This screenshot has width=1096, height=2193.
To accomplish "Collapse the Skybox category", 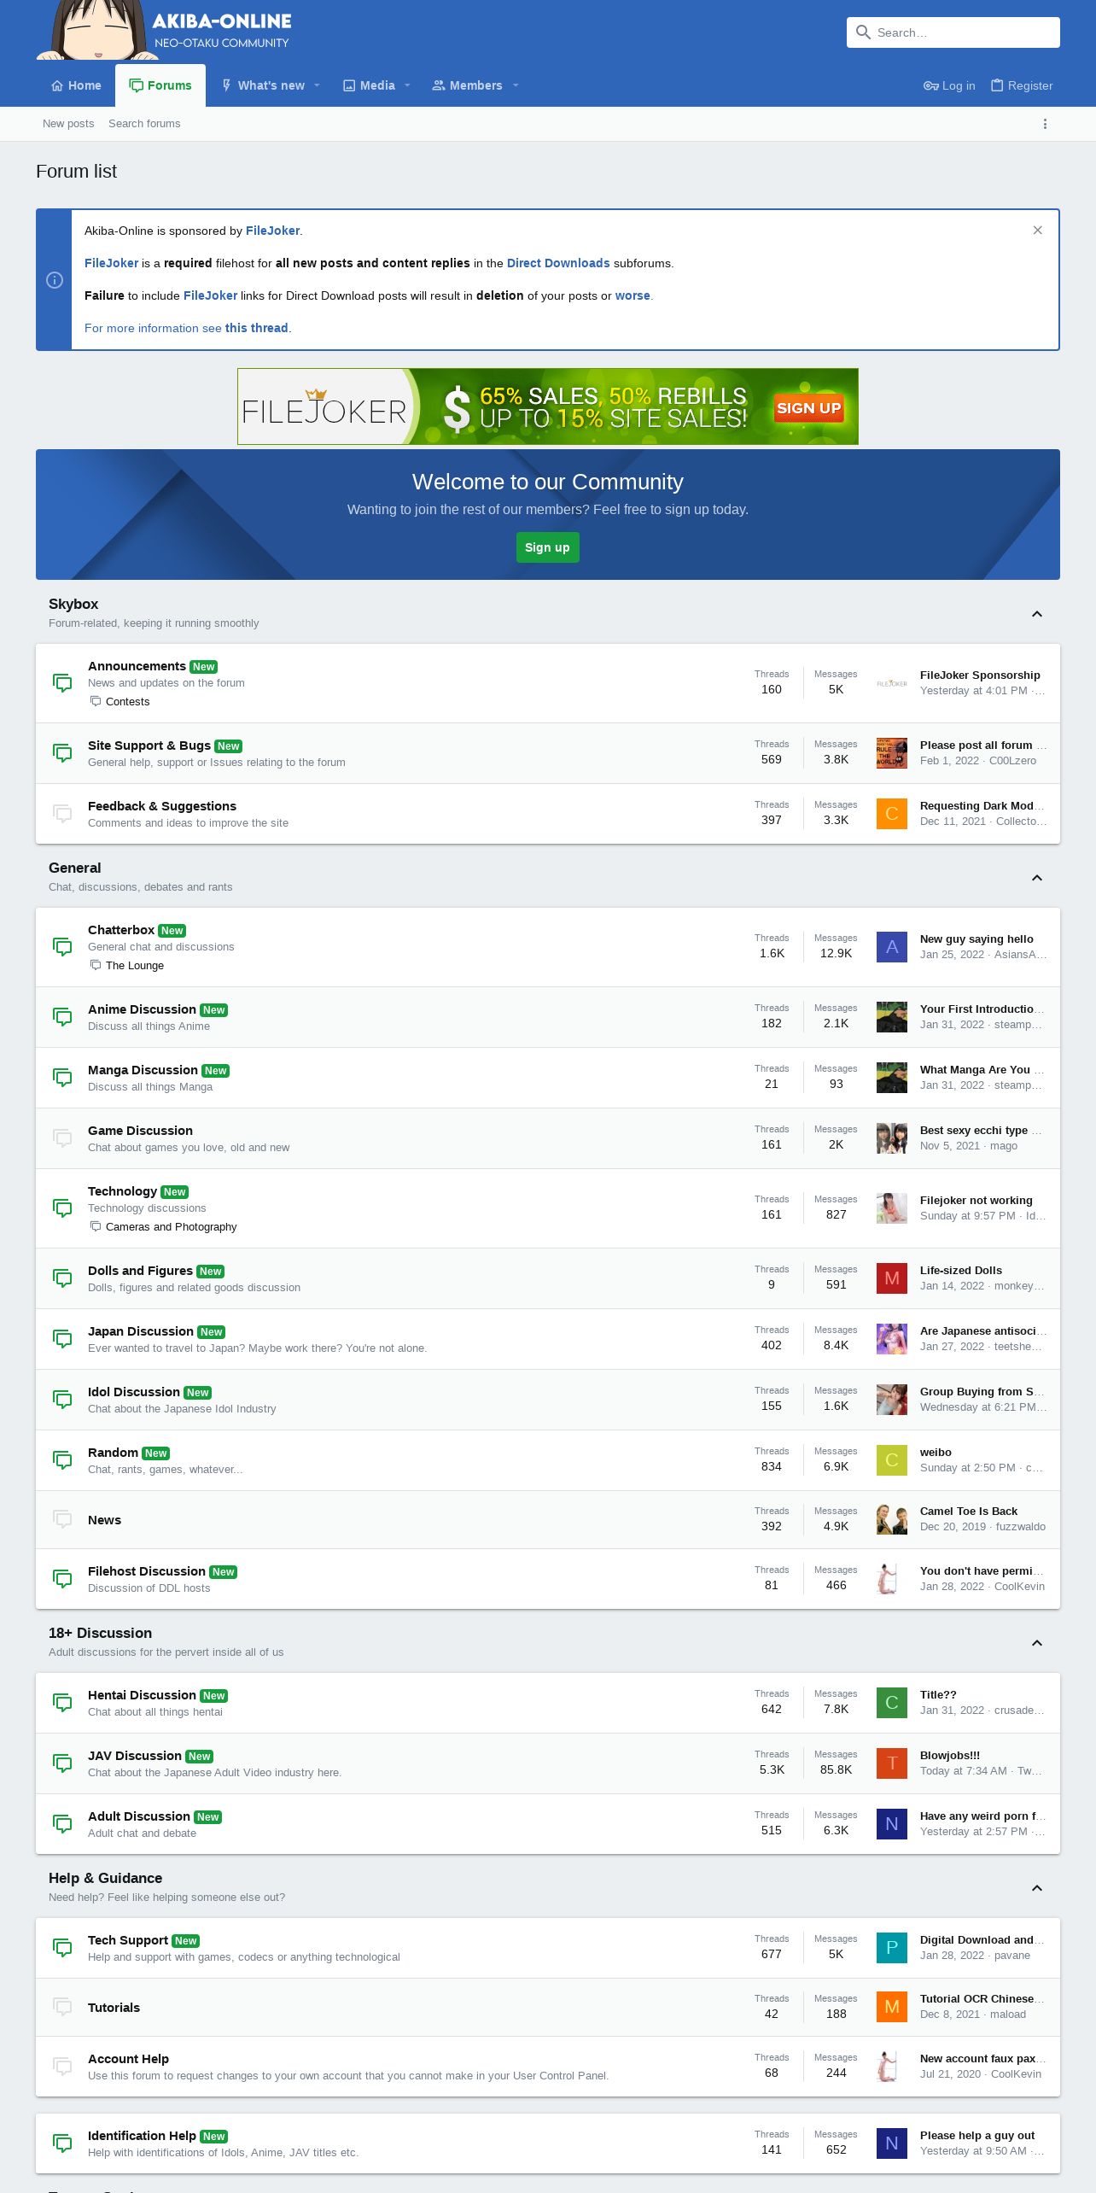I will tap(1037, 614).
